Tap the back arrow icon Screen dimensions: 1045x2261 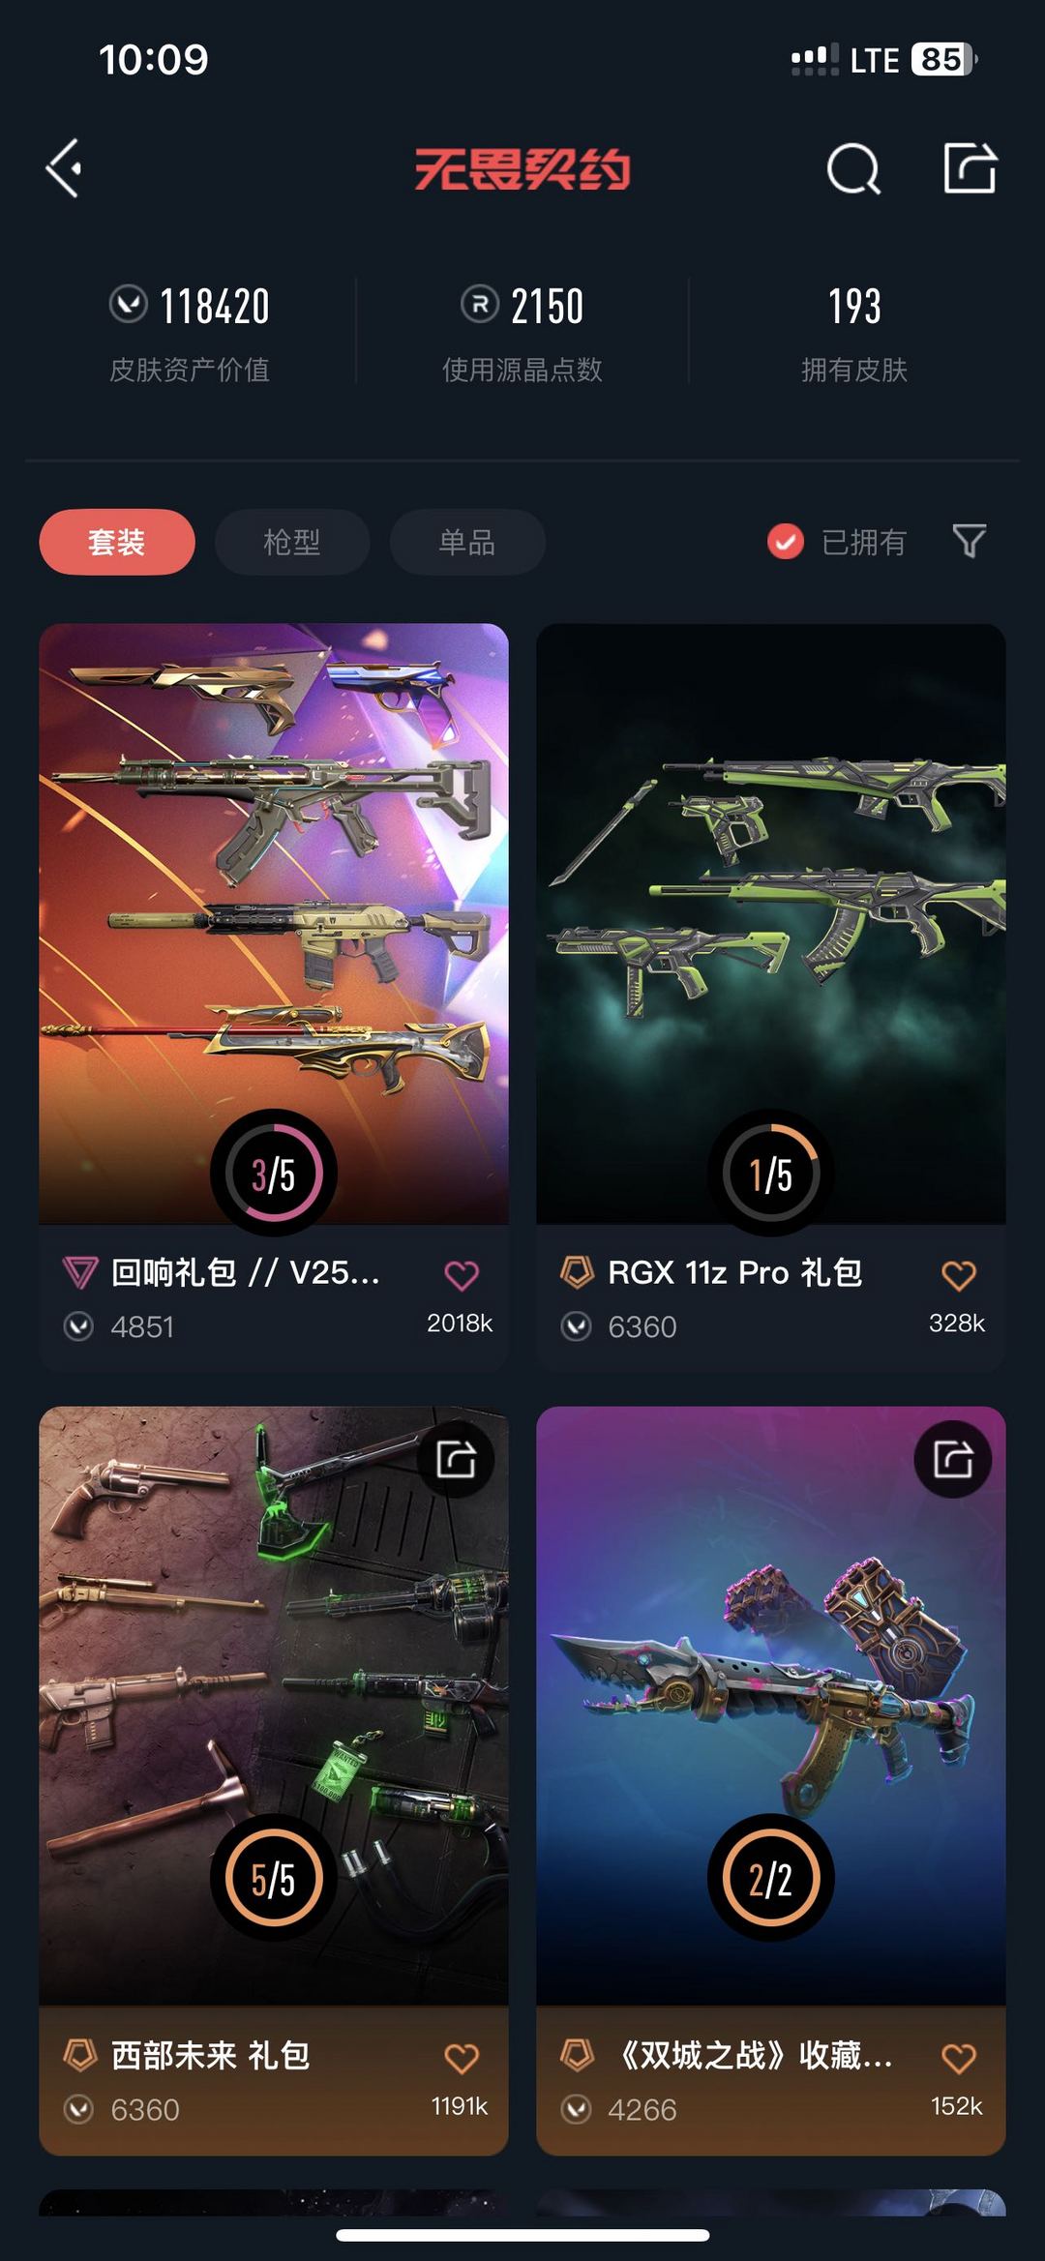(64, 168)
